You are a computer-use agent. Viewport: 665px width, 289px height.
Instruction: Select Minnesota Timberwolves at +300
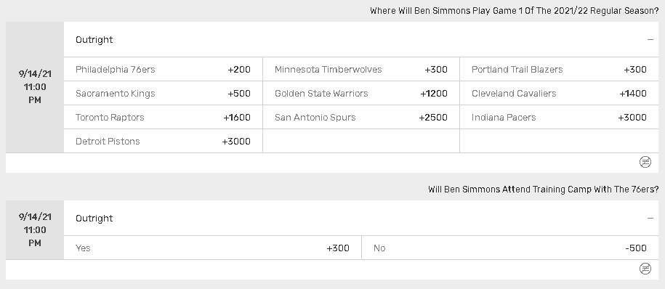pos(361,69)
